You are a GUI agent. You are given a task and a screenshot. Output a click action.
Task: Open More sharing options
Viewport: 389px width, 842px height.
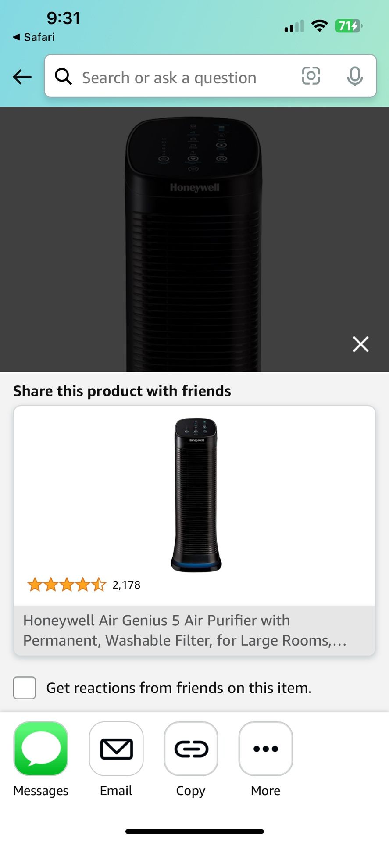tap(266, 749)
